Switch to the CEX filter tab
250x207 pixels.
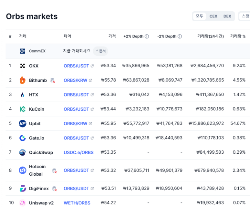tap(213, 16)
